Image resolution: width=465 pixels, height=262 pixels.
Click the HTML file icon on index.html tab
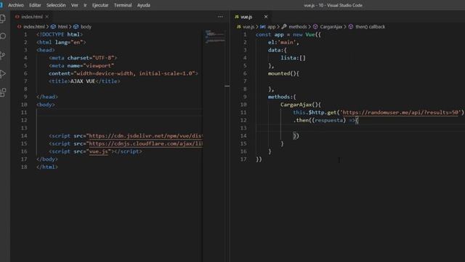click(x=17, y=17)
